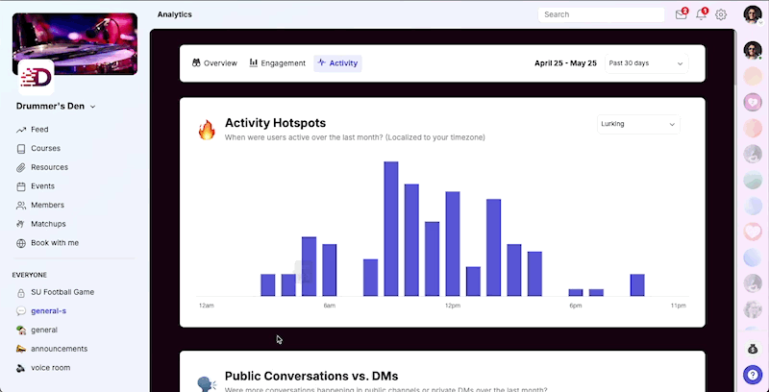This screenshot has width=769, height=392.
Task: Click the money bag icon in right rail
Action: point(753,349)
